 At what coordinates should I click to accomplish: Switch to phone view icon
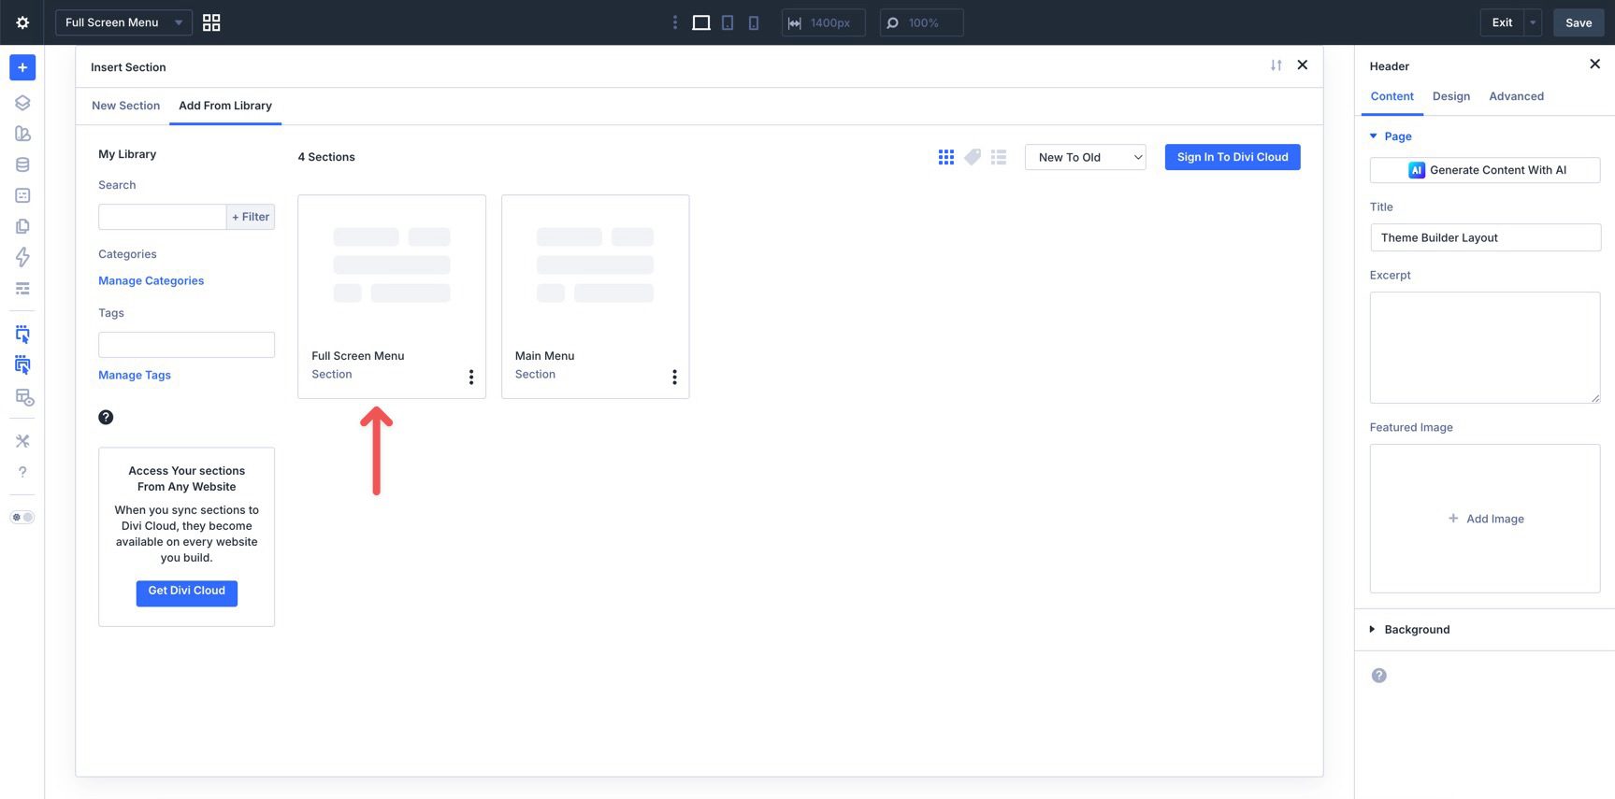(754, 22)
